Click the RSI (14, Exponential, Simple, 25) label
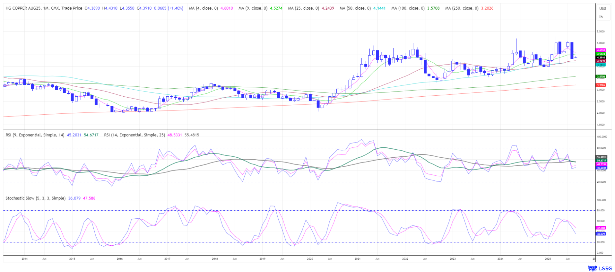Viewport: 615px width, 272px height. click(x=134, y=135)
